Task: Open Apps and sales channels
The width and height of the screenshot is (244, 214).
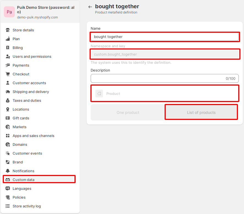Action: (33, 136)
